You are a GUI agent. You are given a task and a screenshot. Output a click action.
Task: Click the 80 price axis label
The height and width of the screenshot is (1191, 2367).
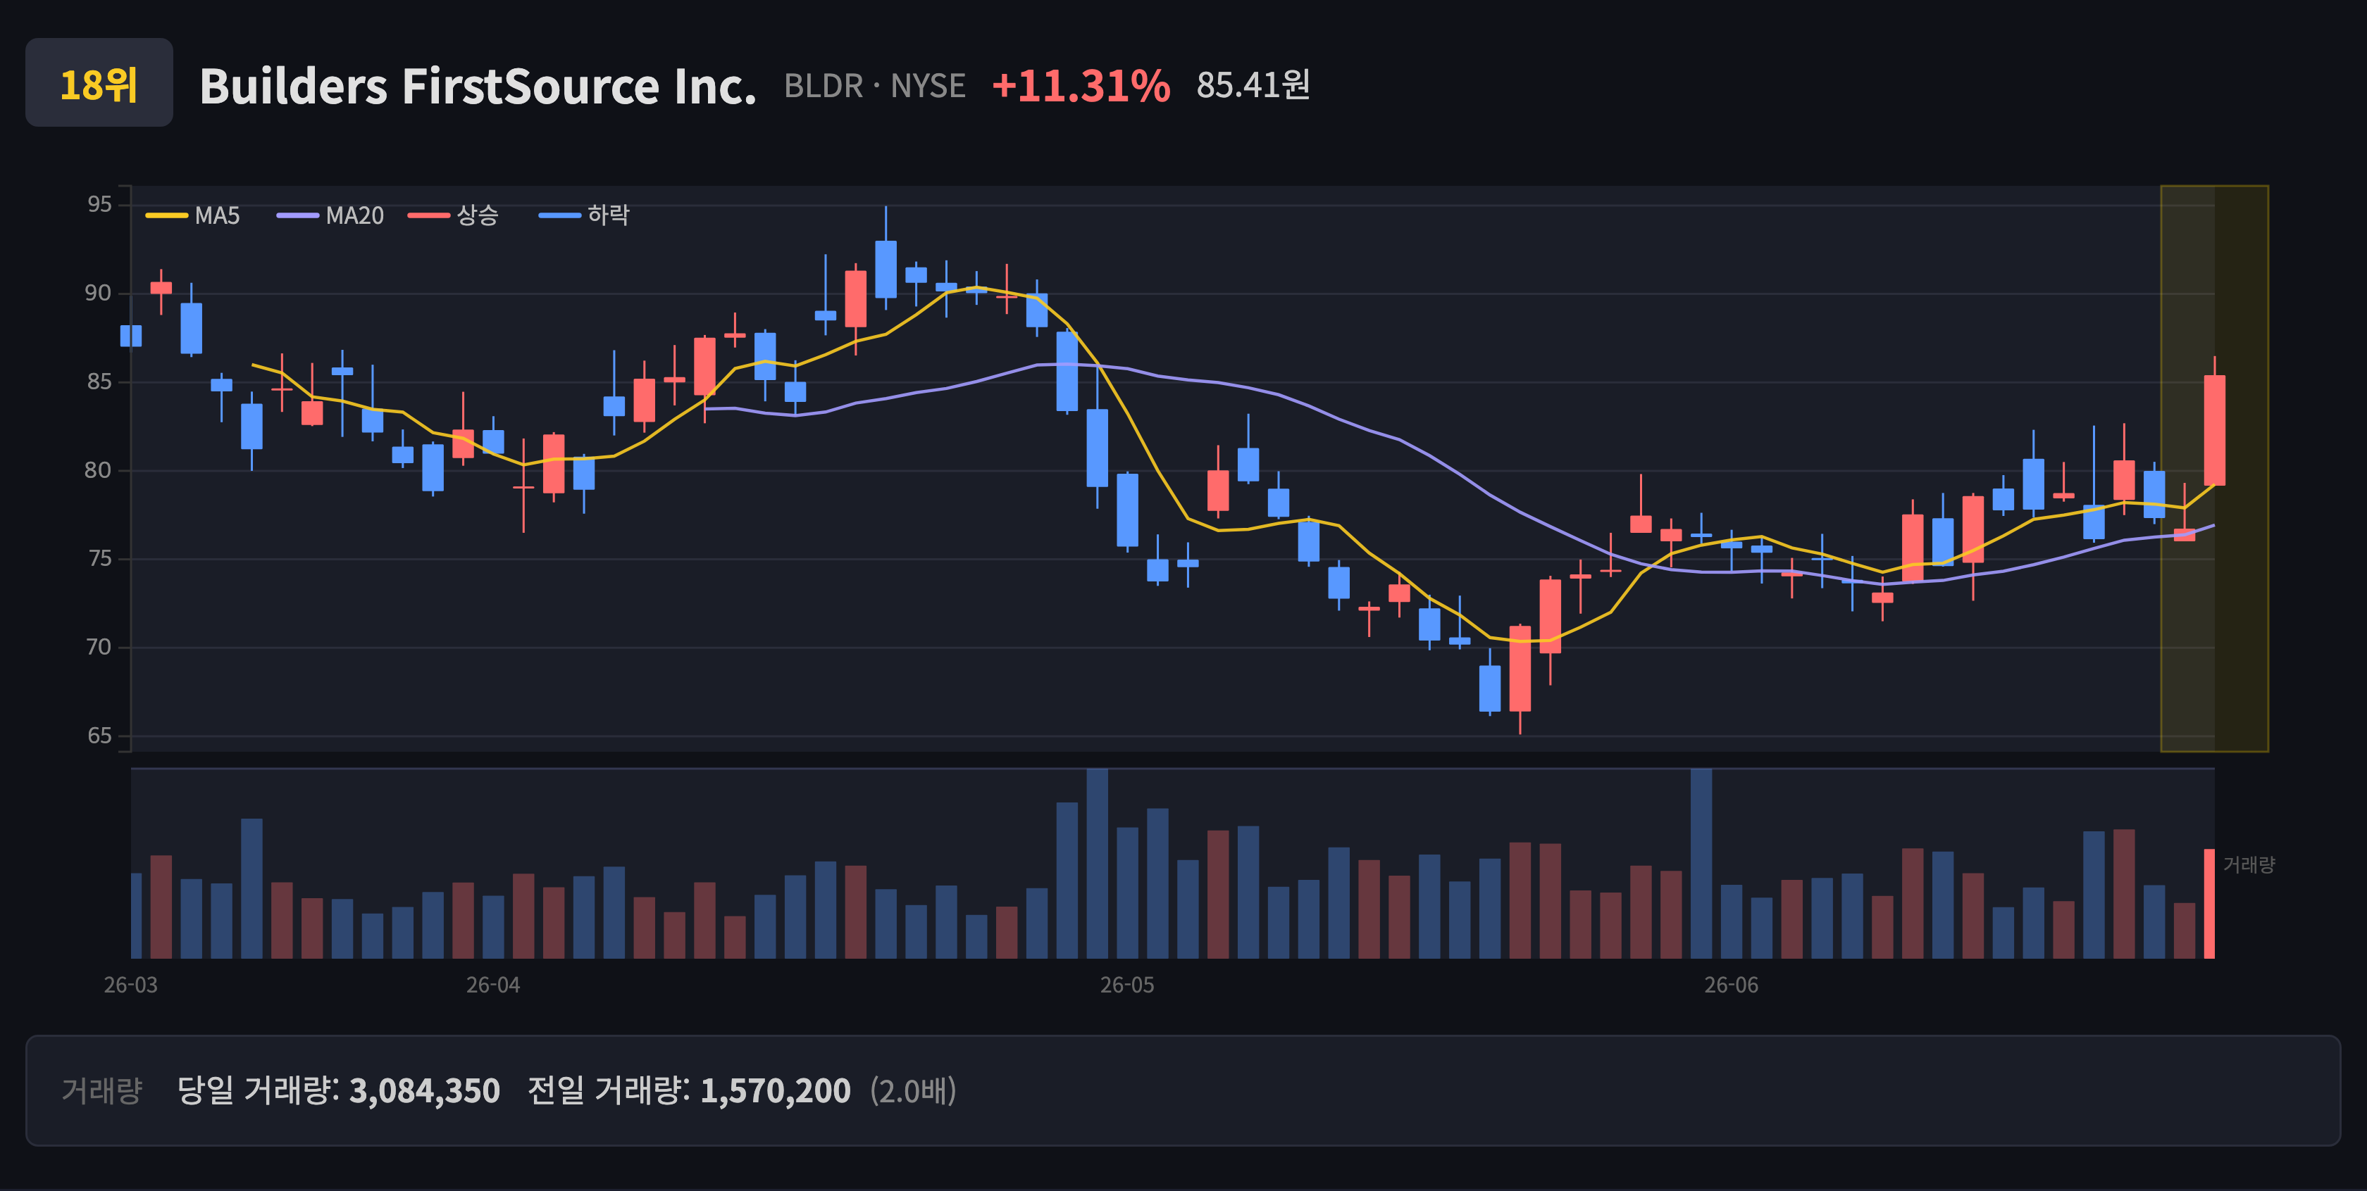(x=99, y=470)
